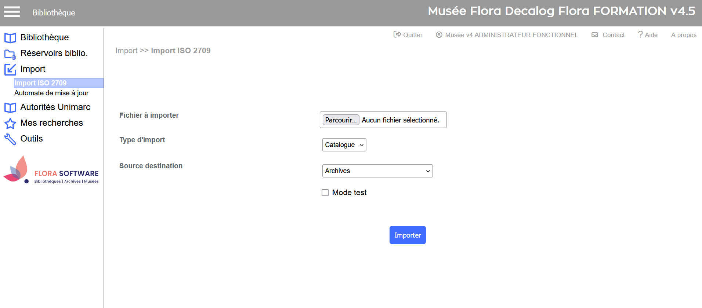This screenshot has width=702, height=308.
Task: Click the blue Importer button
Action: pyautogui.click(x=407, y=235)
